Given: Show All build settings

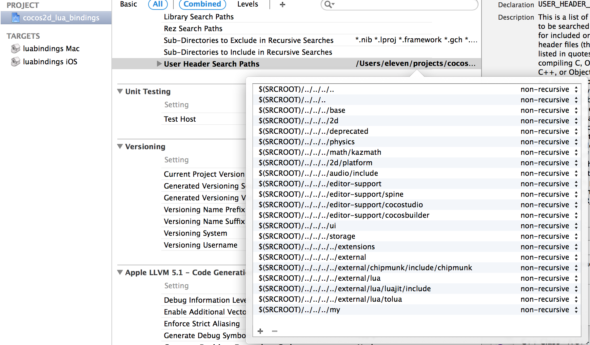Looking at the screenshot, I should click(x=158, y=4).
